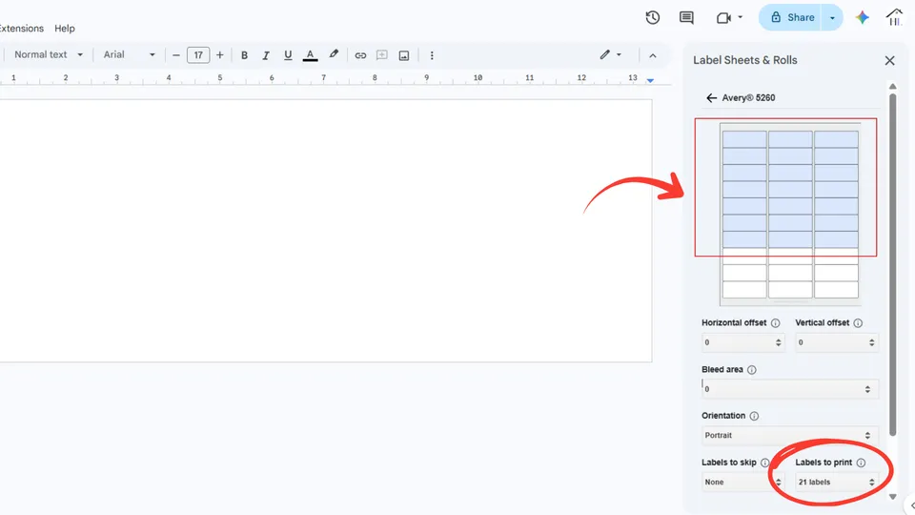The width and height of the screenshot is (915, 515).
Task: Open the Orientation Portrait dropdown
Action: pos(789,436)
